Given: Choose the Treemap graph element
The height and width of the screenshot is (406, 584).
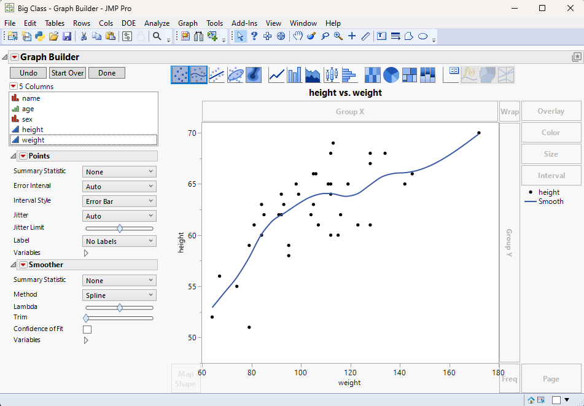Looking at the screenshot, I should (410, 75).
